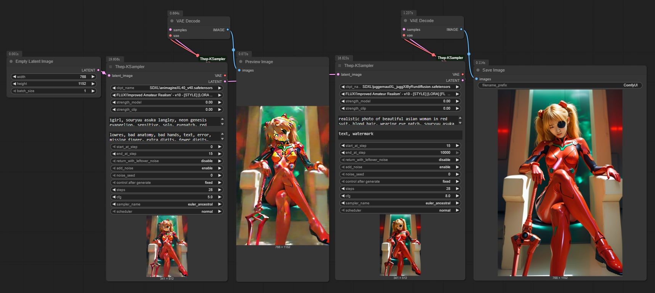
Task: Click the LATENT output port on the juggernautXL KSampler
Action: click(x=463, y=80)
